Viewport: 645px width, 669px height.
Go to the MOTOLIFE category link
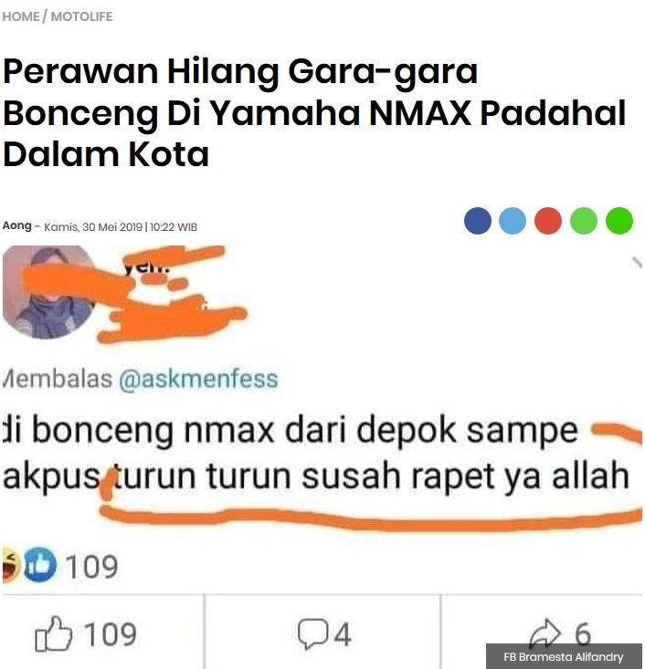(x=81, y=16)
